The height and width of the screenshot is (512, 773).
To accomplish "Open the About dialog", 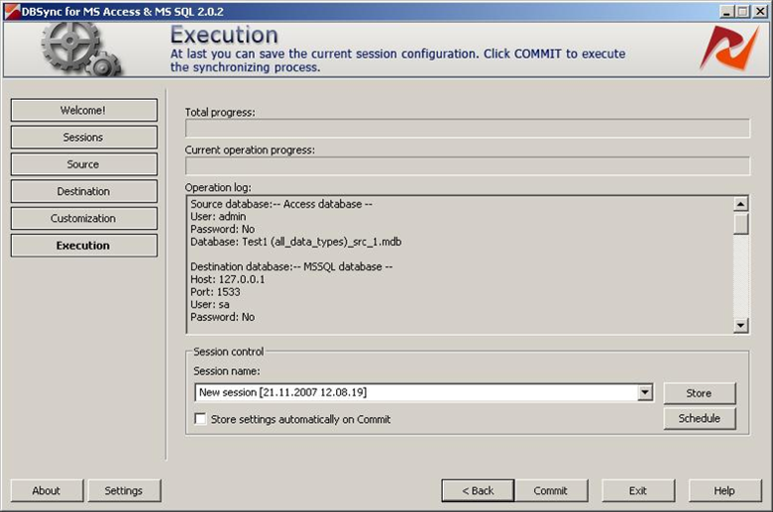I will (47, 490).
